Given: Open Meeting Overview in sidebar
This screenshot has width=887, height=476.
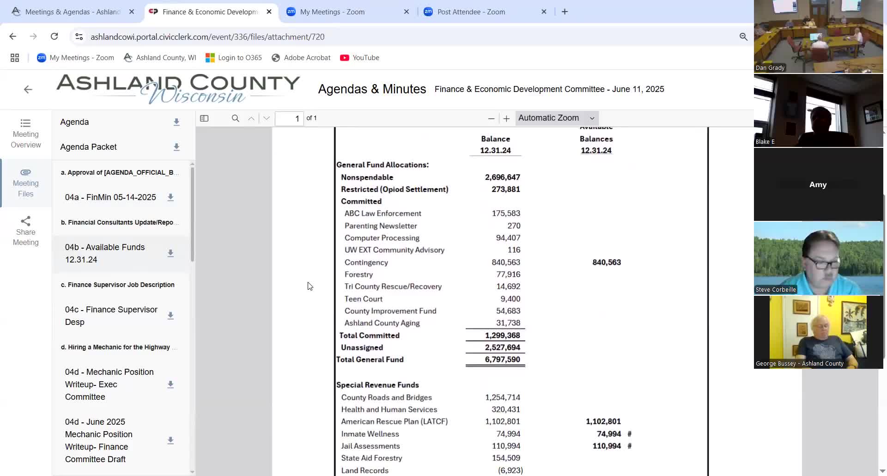Looking at the screenshot, I should coord(26,134).
